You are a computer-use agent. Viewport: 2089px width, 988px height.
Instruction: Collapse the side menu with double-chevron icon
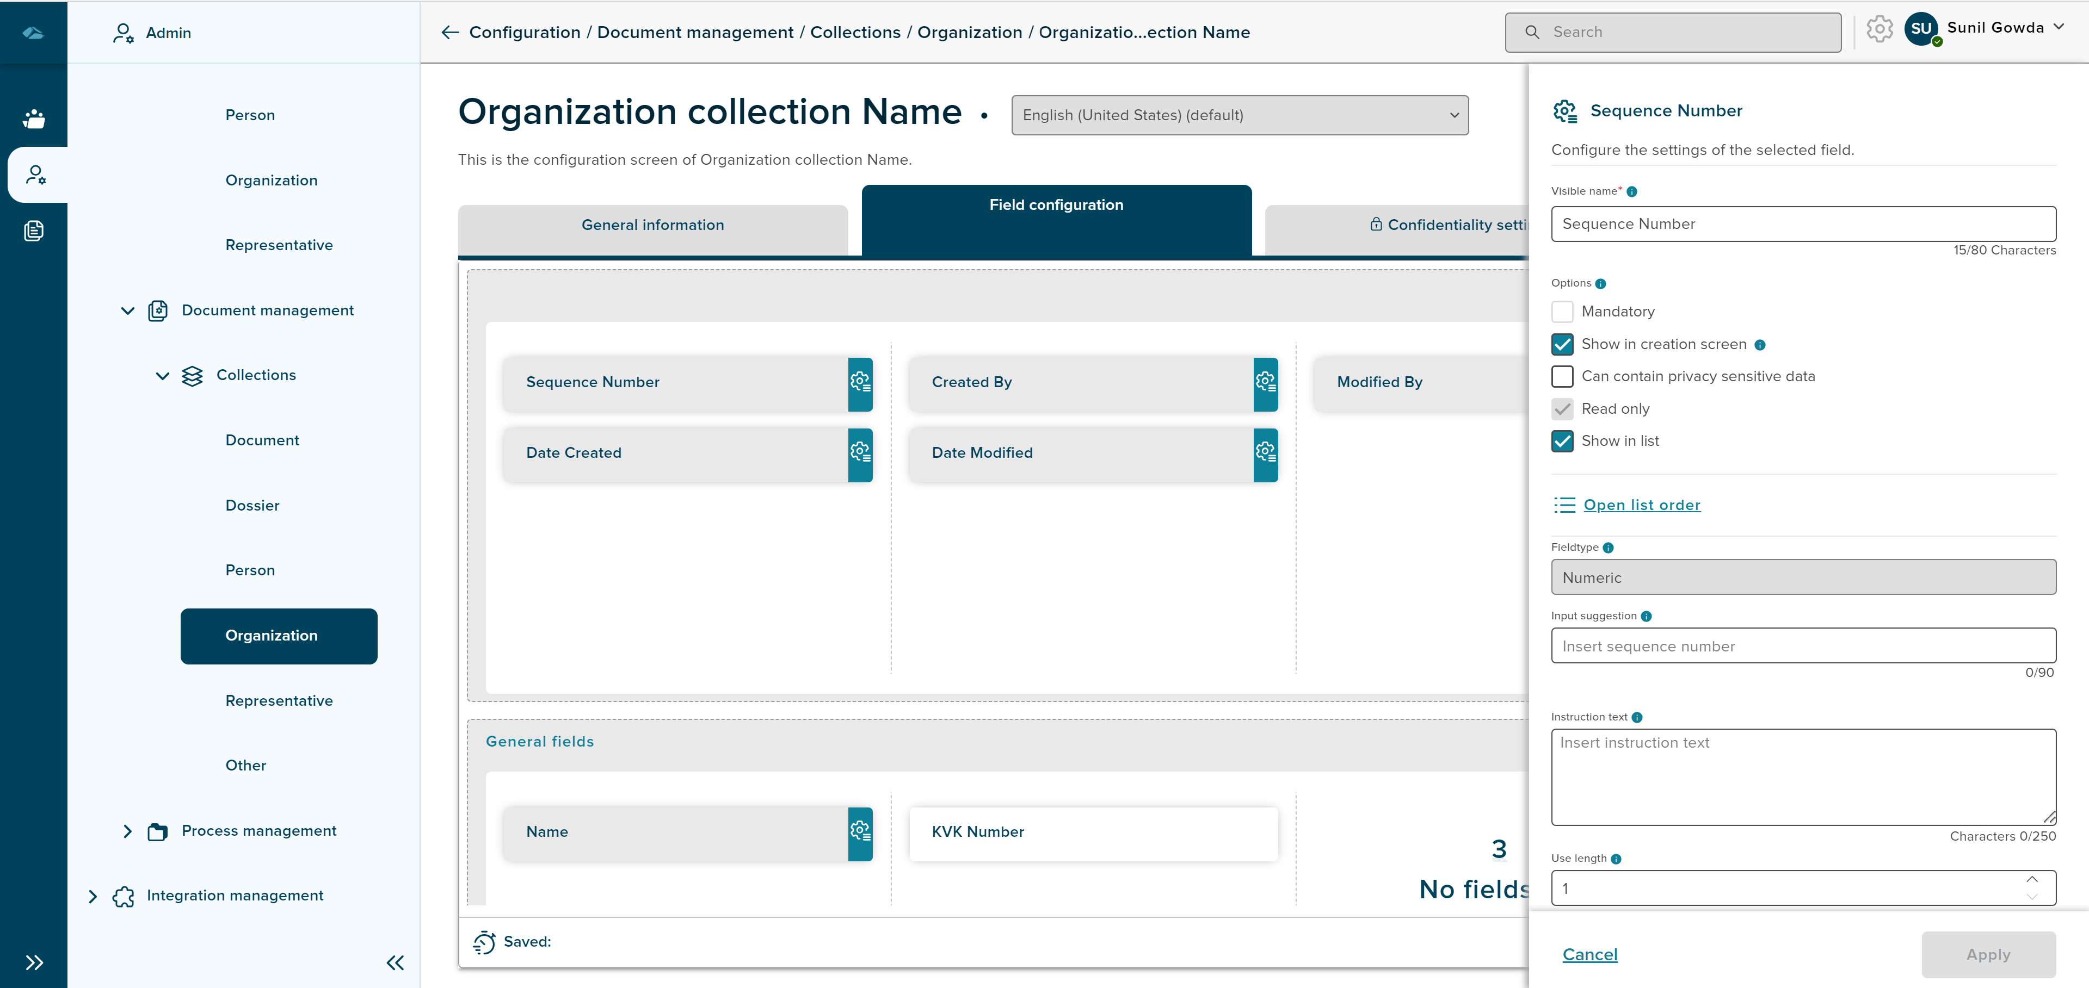(x=395, y=962)
